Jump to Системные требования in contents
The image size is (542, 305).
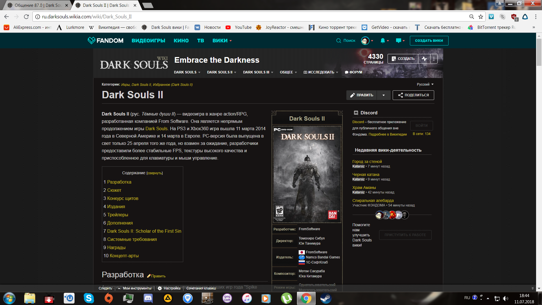132,239
